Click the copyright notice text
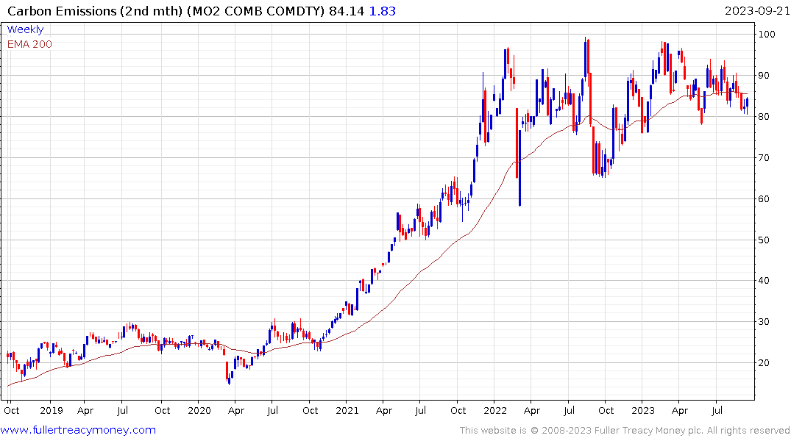 (625, 431)
